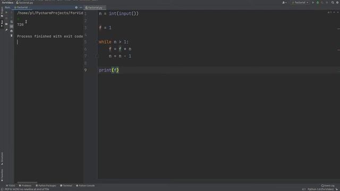Click Process finished with exit code line
The height and width of the screenshot is (191, 340).
[50, 37]
